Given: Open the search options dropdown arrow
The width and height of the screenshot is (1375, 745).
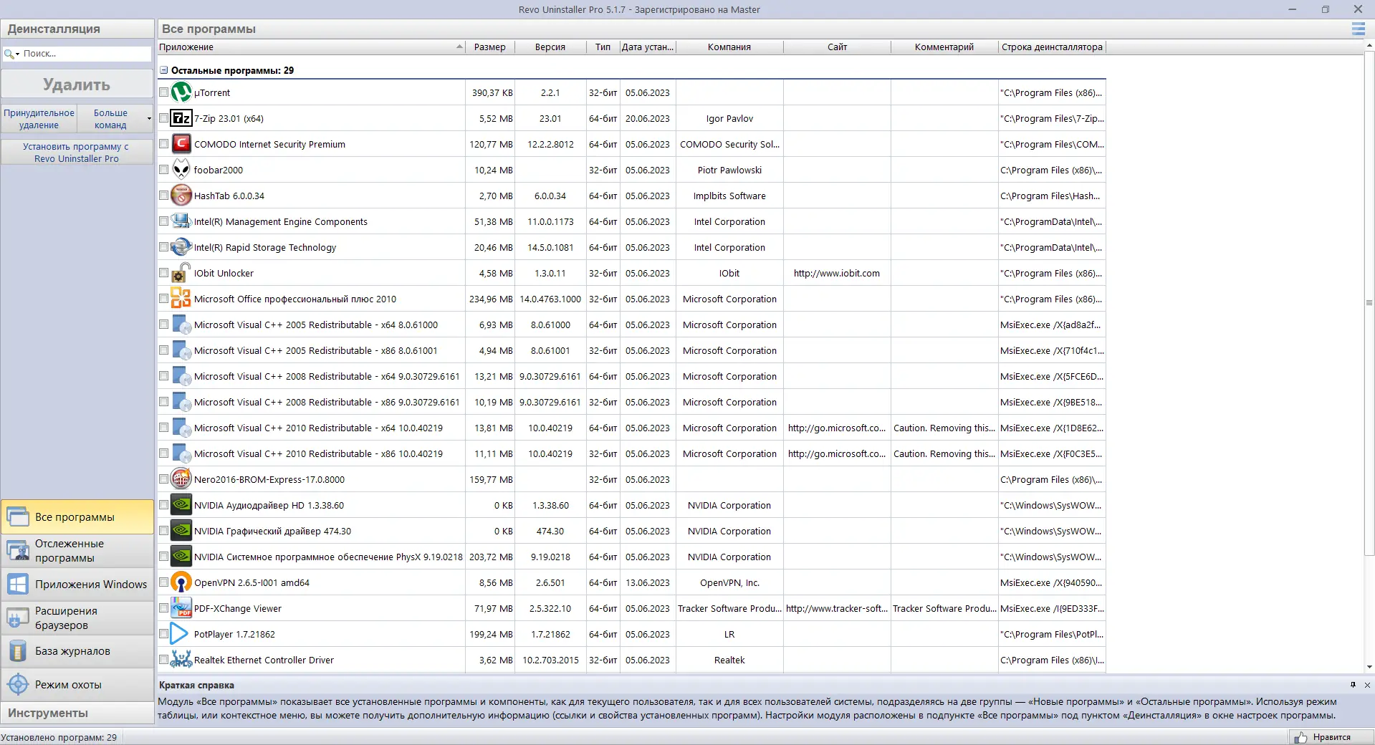Looking at the screenshot, I should pyautogui.click(x=18, y=54).
